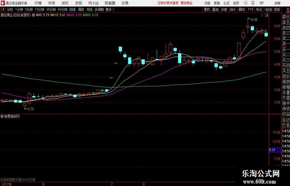Toggle the left sidebar panel icon
This screenshot has width=290, height=186.
point(3,9)
